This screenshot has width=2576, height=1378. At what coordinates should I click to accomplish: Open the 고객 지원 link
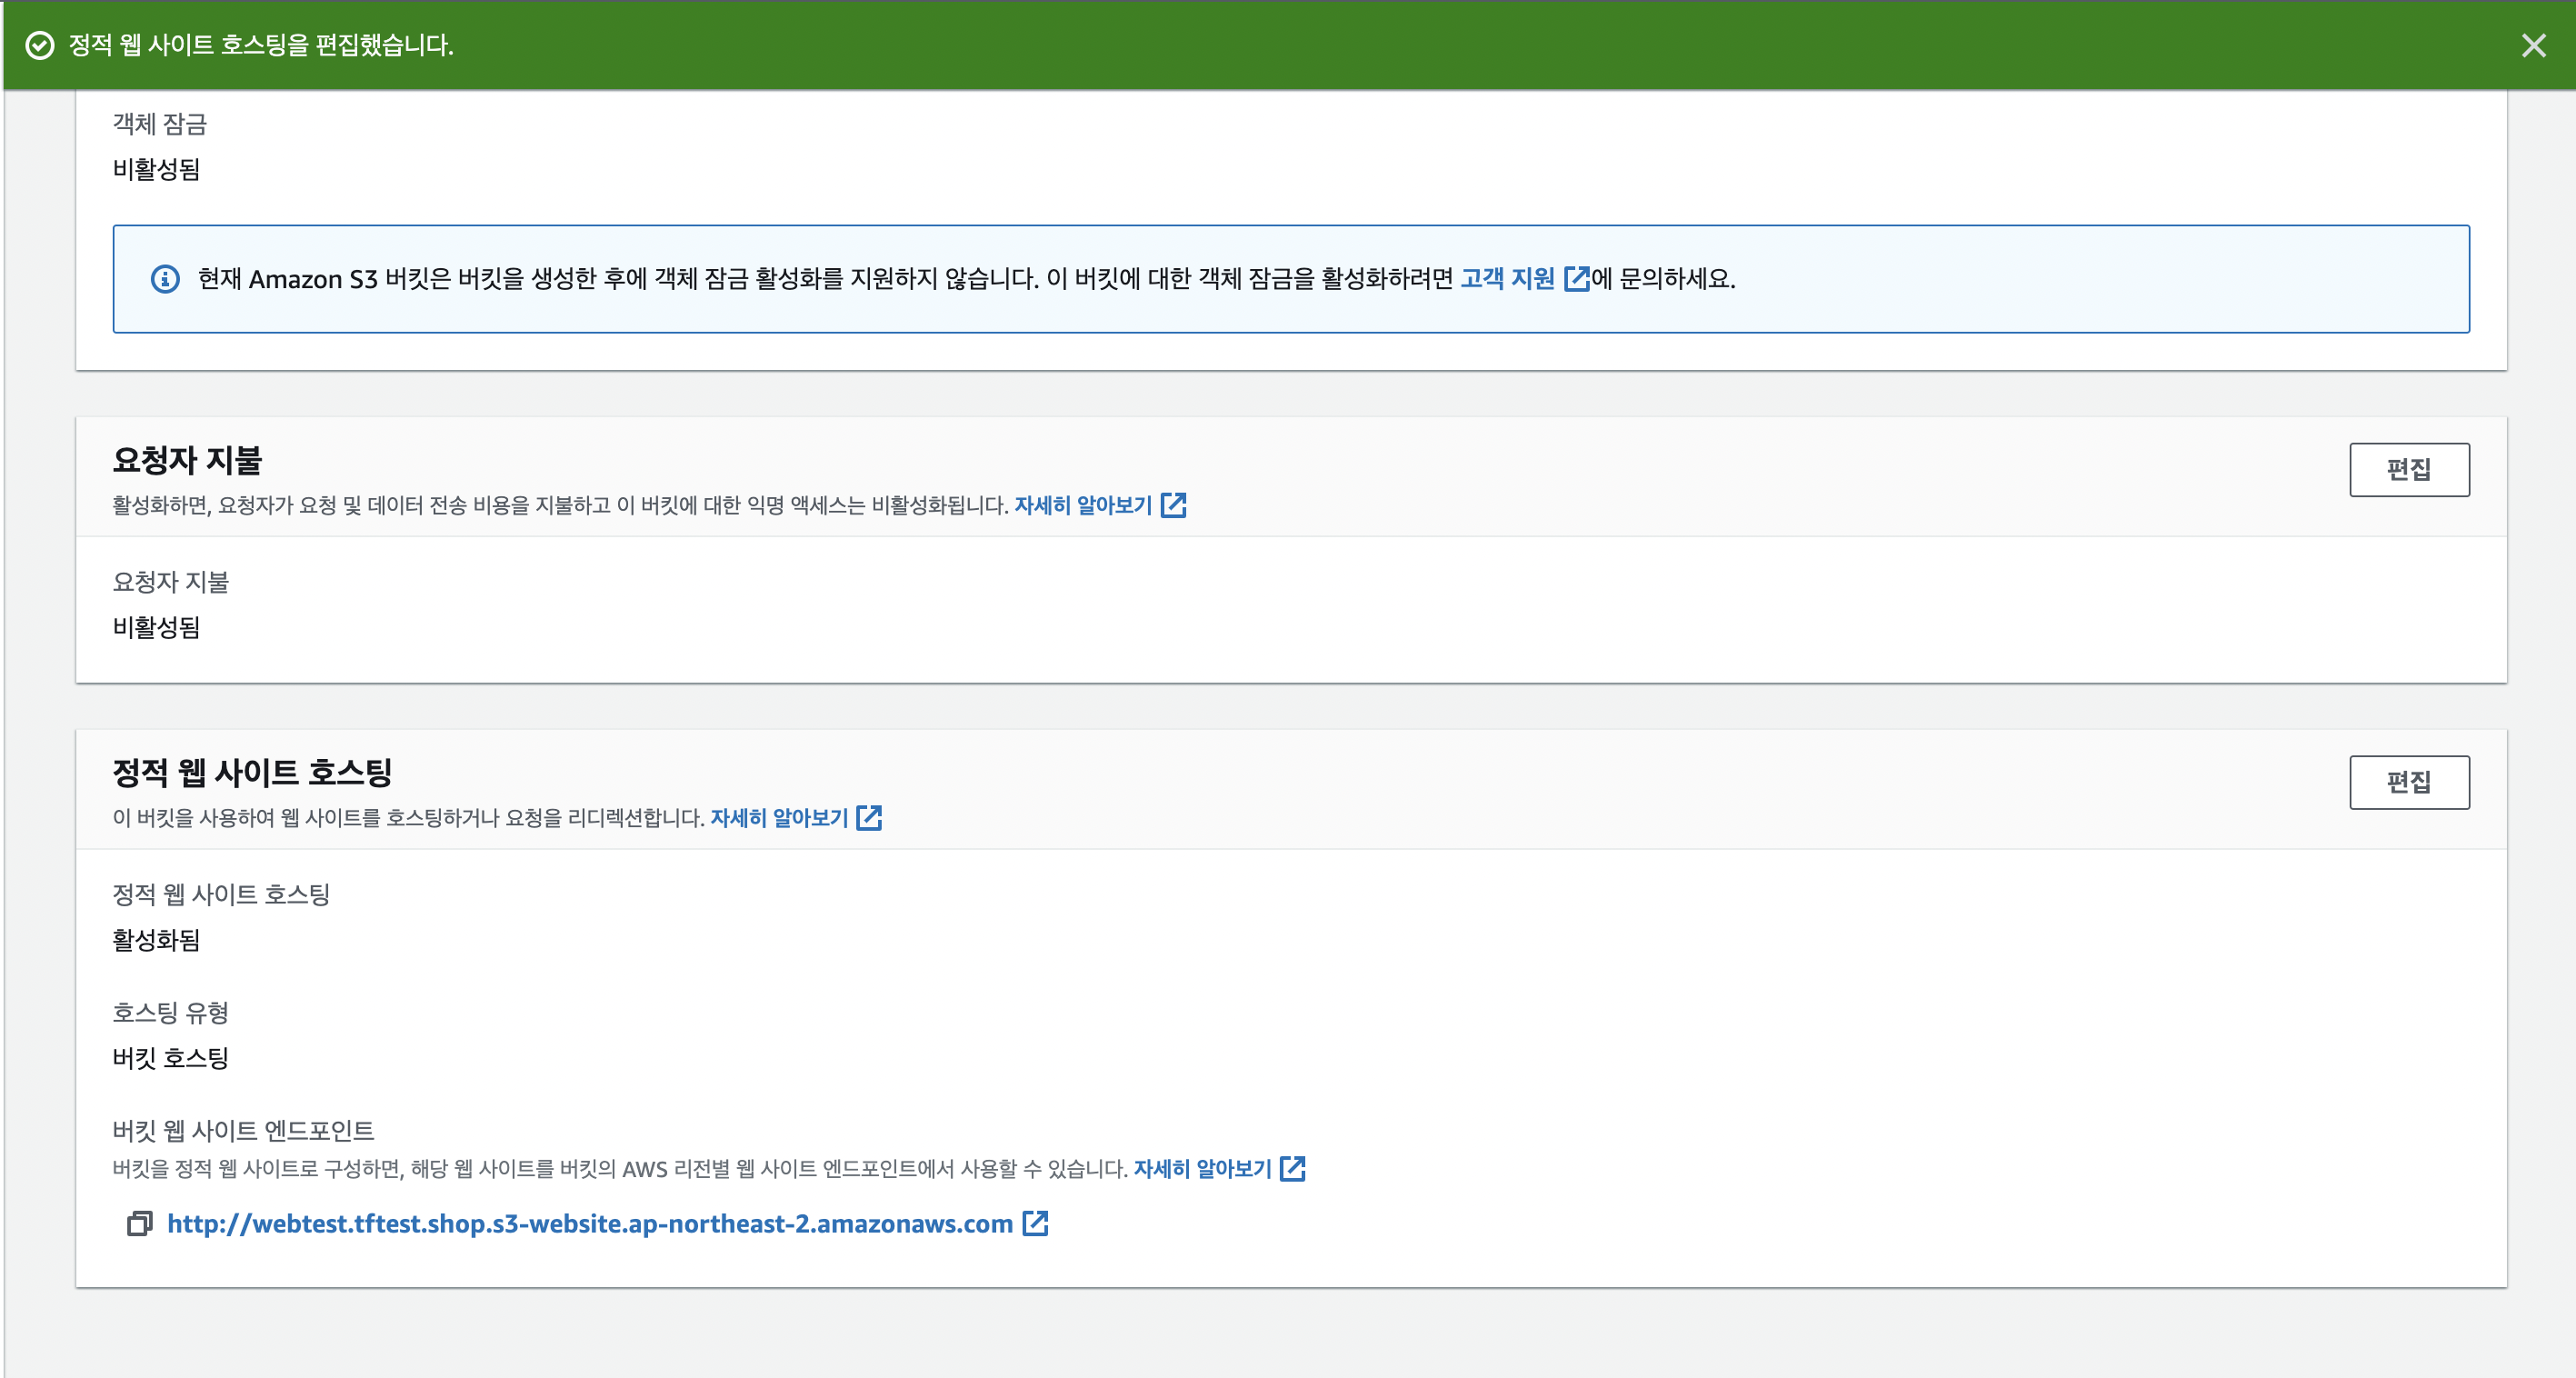(1507, 279)
